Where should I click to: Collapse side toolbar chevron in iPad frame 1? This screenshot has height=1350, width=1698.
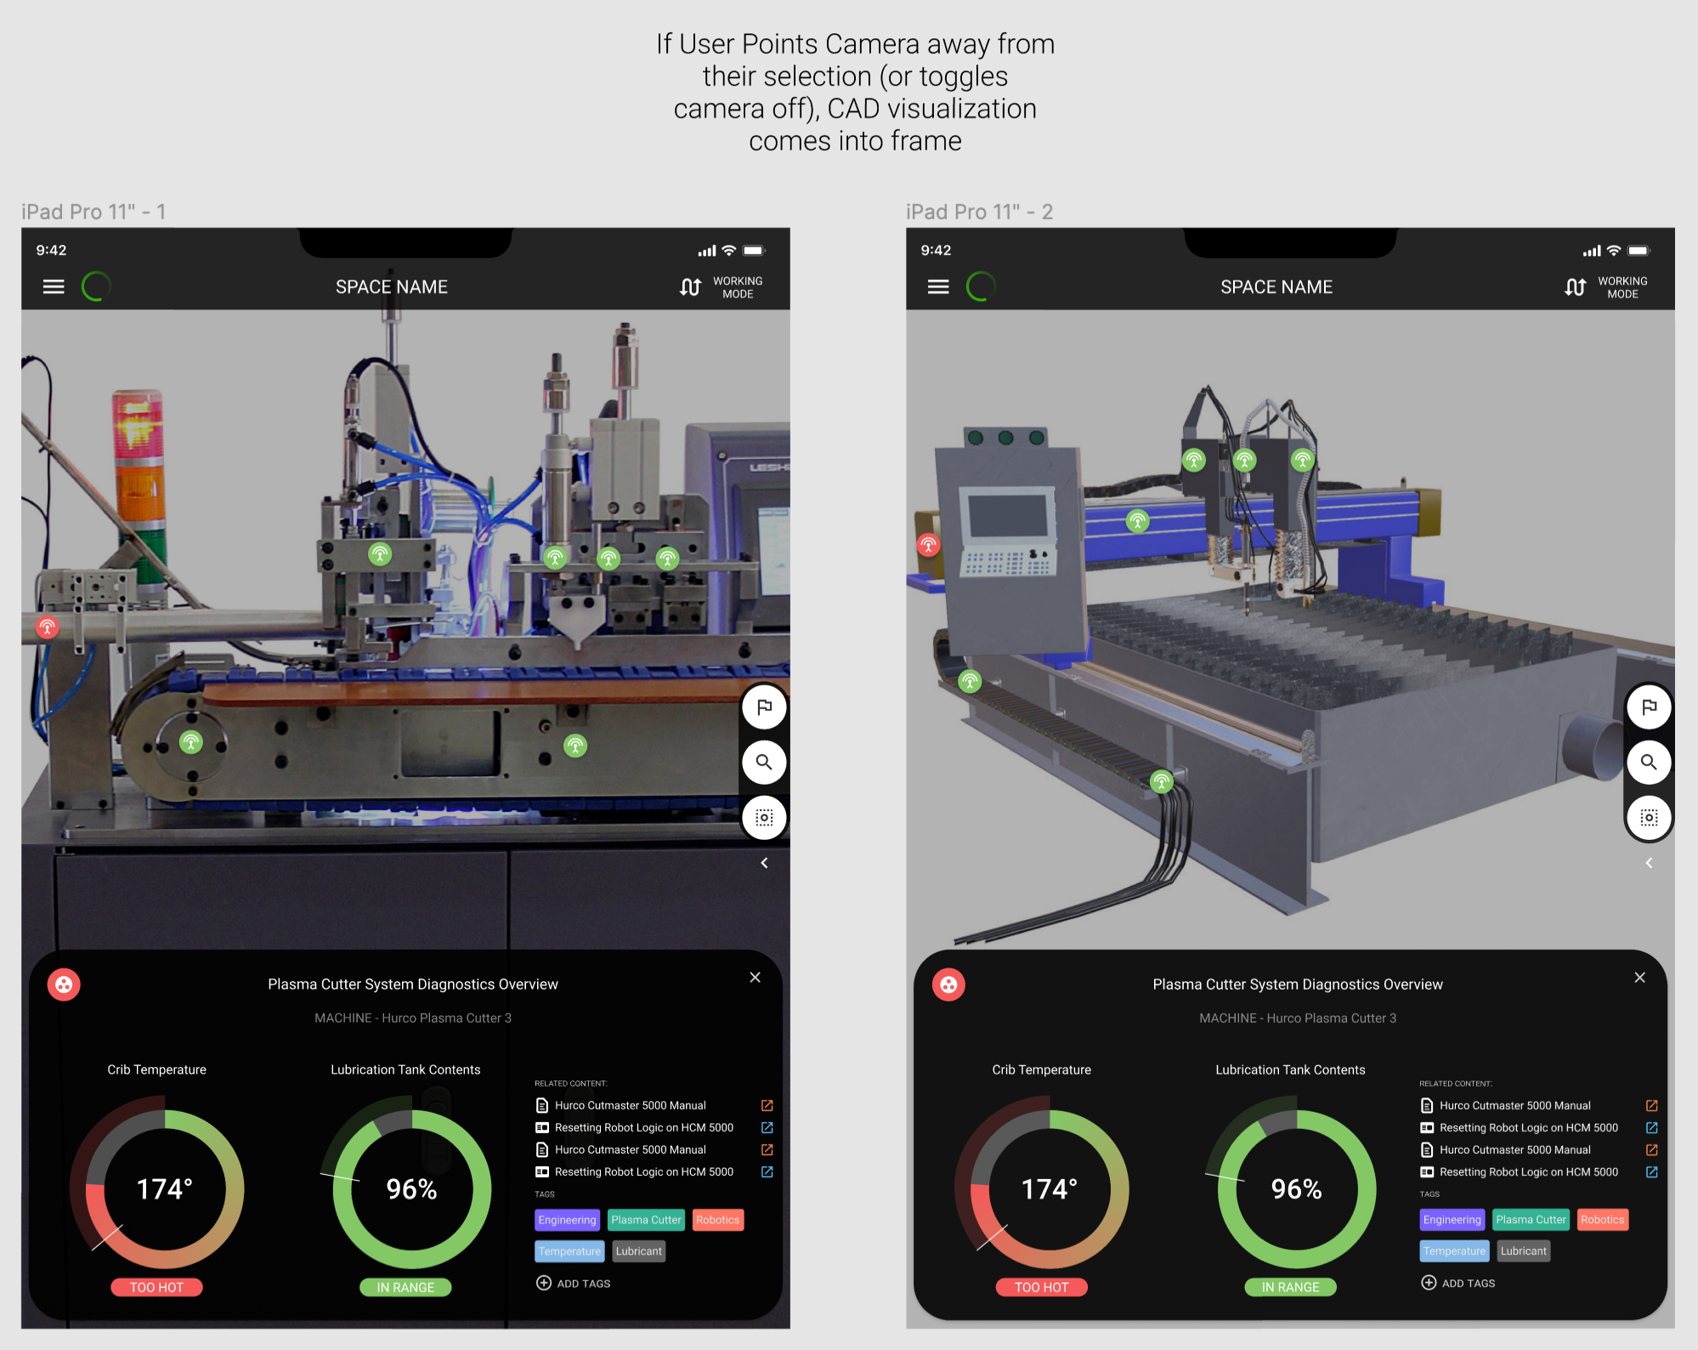764,863
